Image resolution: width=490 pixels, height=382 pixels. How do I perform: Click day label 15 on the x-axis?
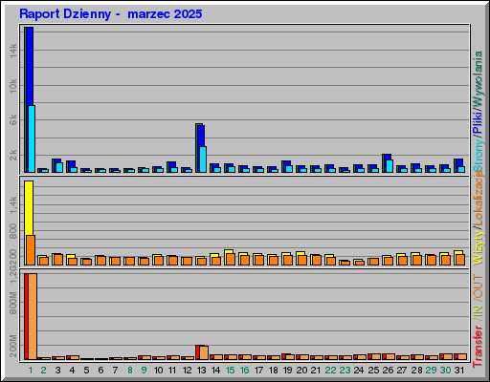tap(231, 371)
